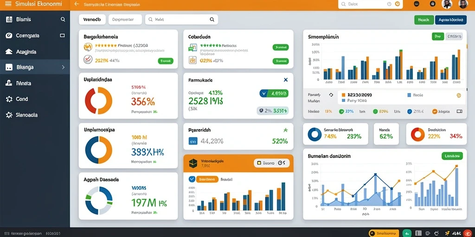The height and width of the screenshot is (237, 475).
Task: Close the Parmukade card with the X
Action: [x=285, y=80]
